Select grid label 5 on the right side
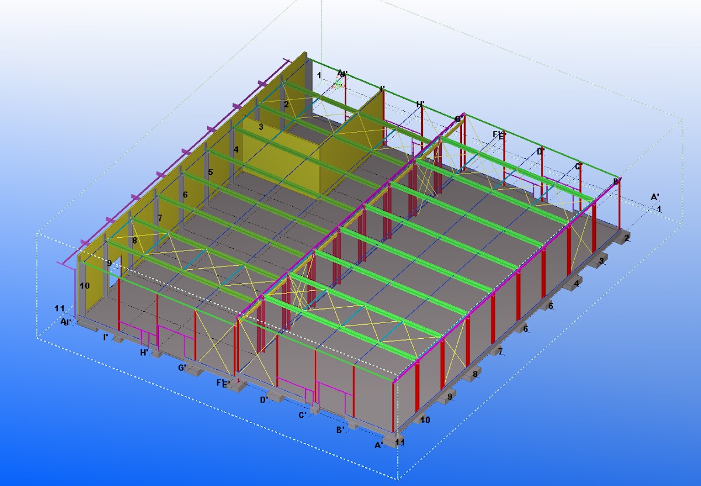The height and width of the screenshot is (486, 701). tap(550, 306)
